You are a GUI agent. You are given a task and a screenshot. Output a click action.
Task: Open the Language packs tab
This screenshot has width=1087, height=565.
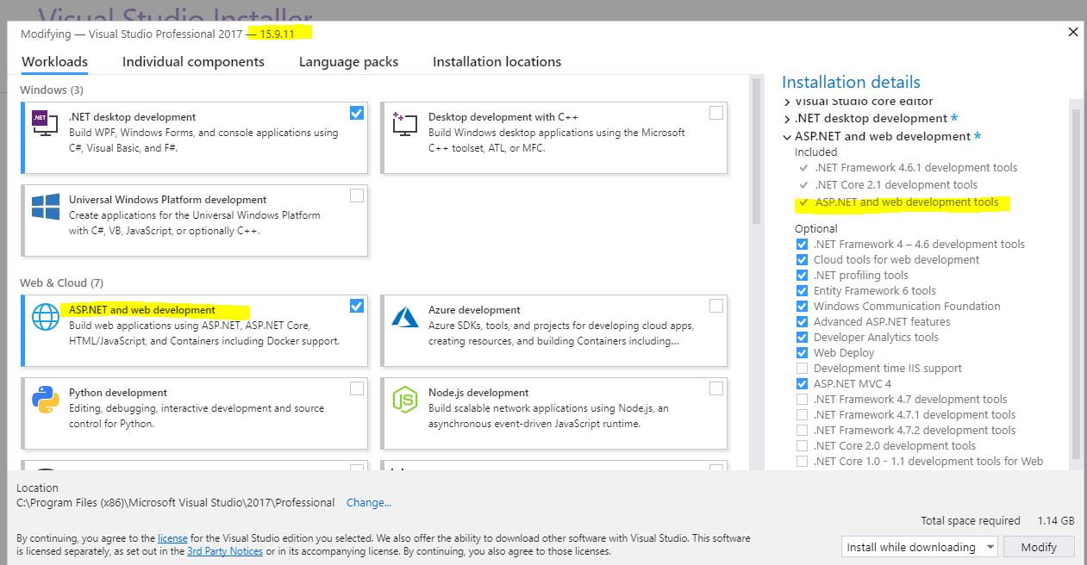(348, 62)
